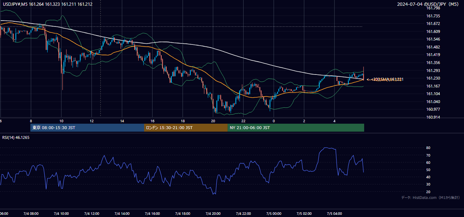
Task: Click hour label 0 under price chart
Action: point(274,121)
